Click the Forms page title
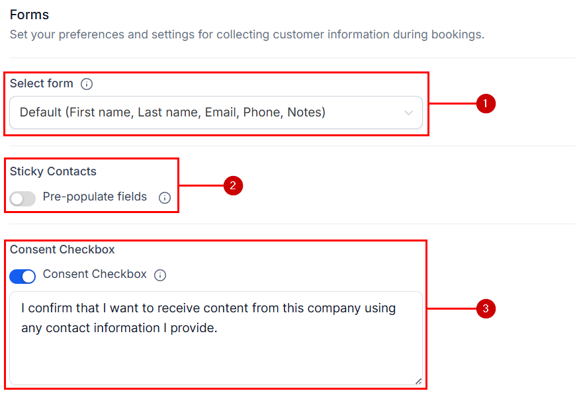This screenshot has width=575, height=395. (29, 14)
